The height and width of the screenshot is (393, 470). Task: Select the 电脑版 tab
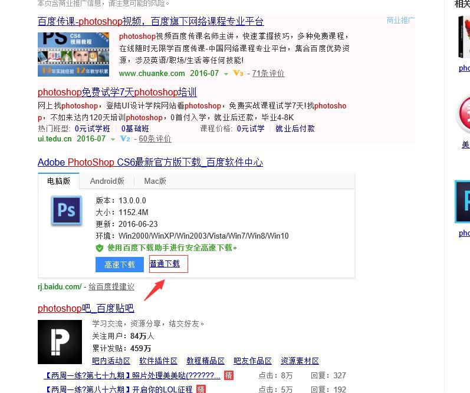point(59,181)
